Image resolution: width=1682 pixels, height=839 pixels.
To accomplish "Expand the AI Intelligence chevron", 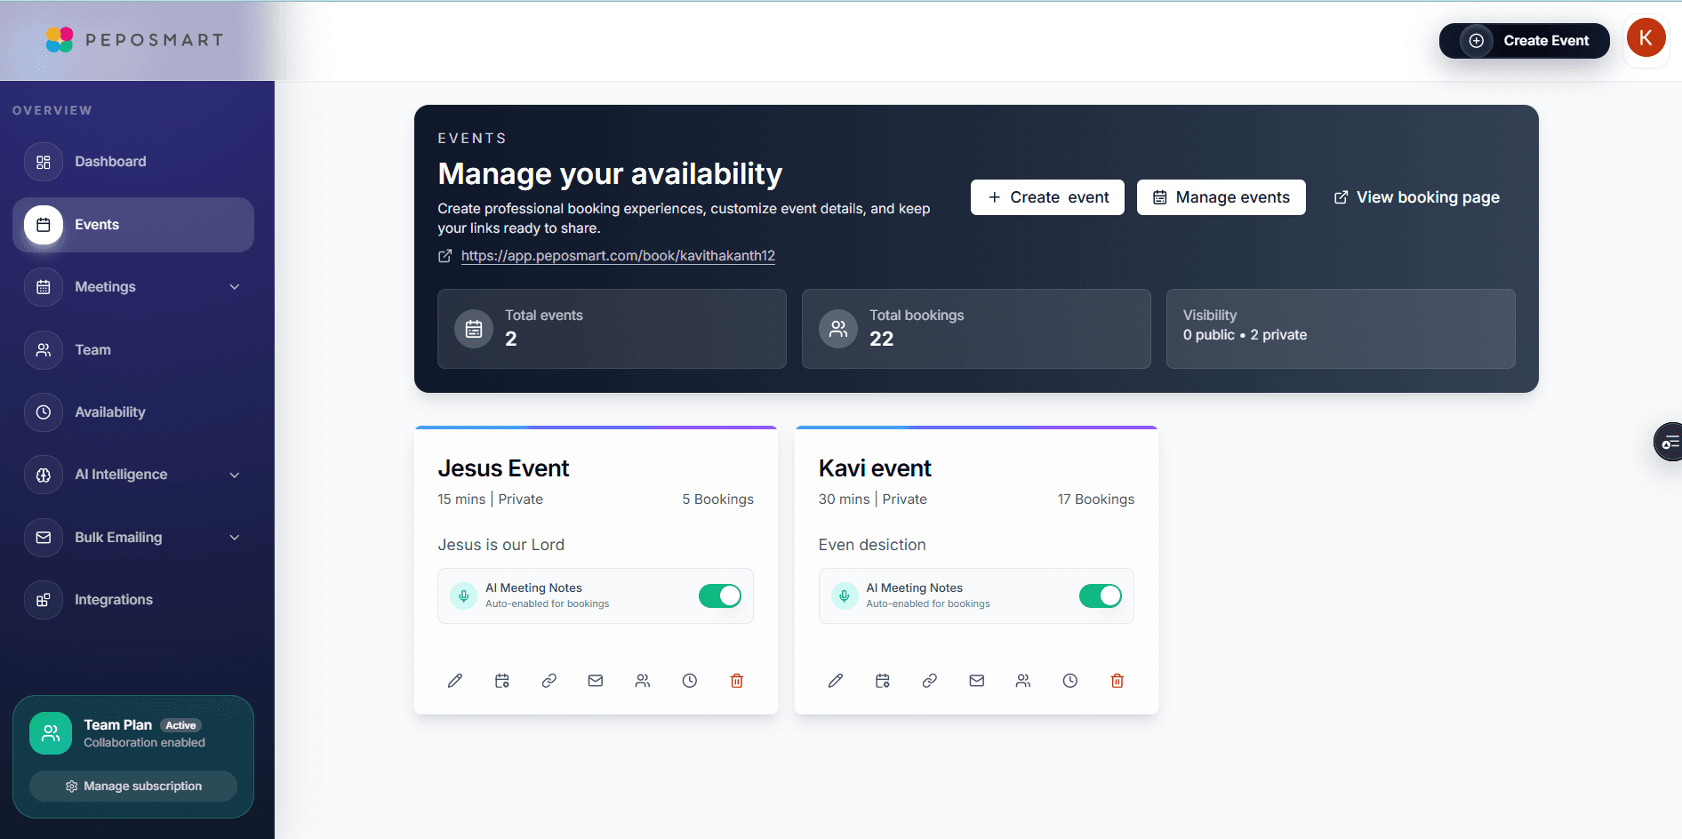I will [x=235, y=475].
